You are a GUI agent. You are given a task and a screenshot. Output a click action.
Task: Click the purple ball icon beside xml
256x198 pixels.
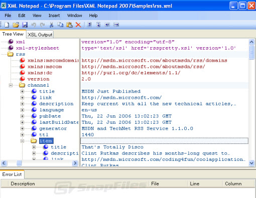point(11,42)
